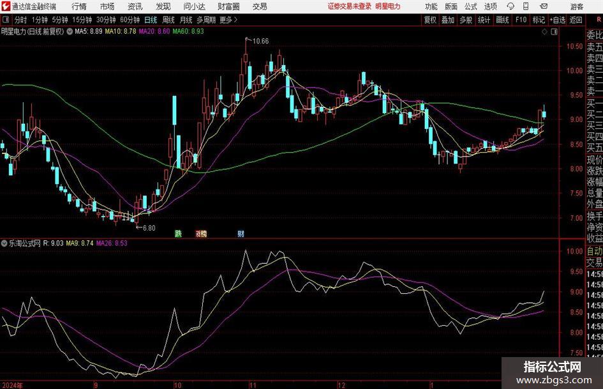Open the 财富圈 menu

coord(228,6)
